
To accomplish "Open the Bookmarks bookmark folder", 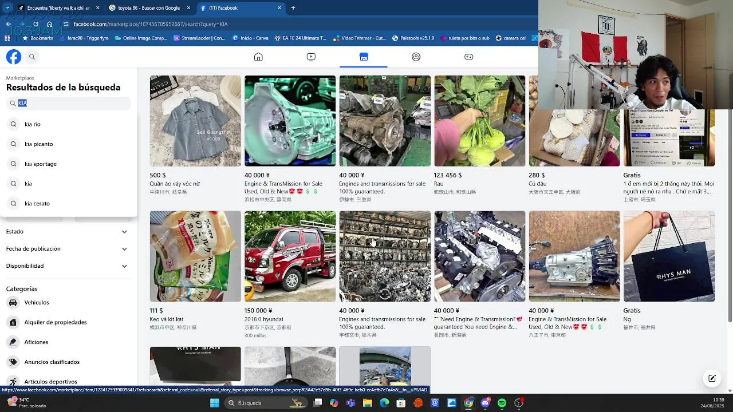I will [x=37, y=38].
